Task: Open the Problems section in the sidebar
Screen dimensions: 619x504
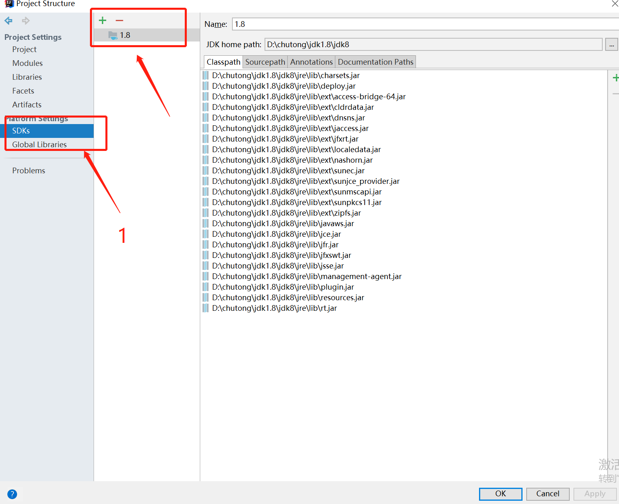Action: pyautogui.click(x=28, y=170)
